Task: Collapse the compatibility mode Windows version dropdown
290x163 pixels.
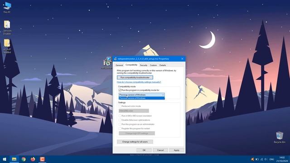Action: (x=163, y=95)
